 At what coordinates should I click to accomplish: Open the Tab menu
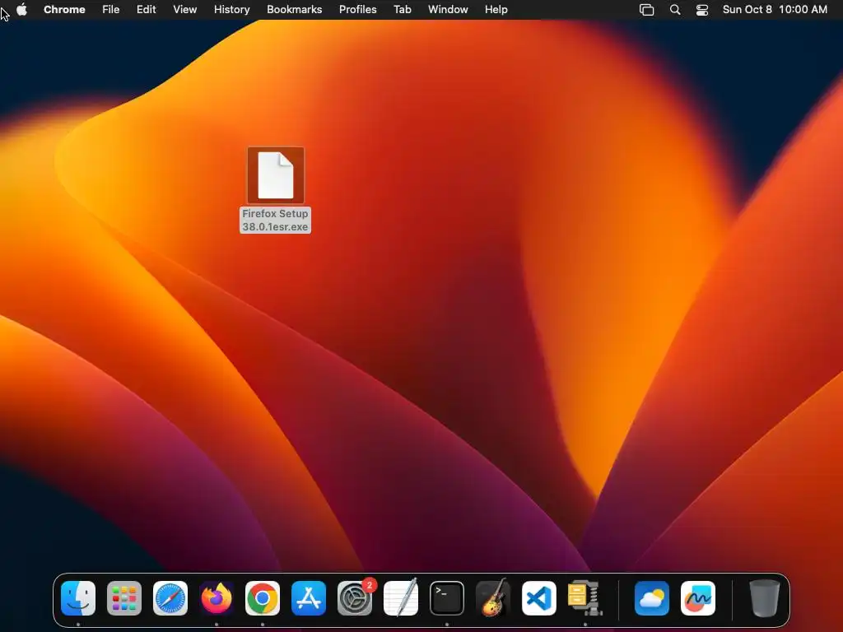(x=402, y=9)
